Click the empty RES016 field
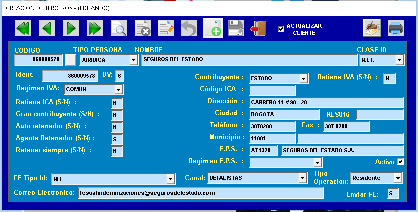The image size is (418, 212). (380, 114)
